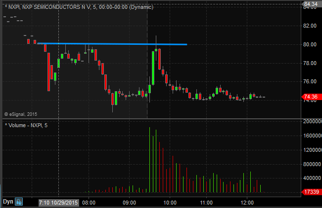Click the red 17339 volume marker
This screenshot has height=208, width=322.
[311, 192]
